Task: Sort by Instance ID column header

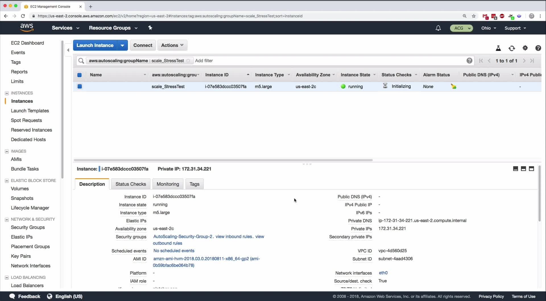Action: coord(227,75)
